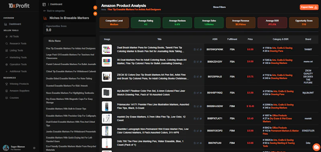The height and width of the screenshot is (152, 321).
Task: Select niche Erasable Markers With Built-In Eraser Tips
Action: [x=66, y=109]
